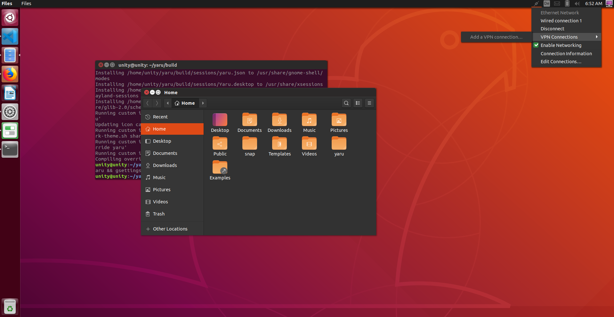Click the terminal title unity@unity: ~/yaru/build
The height and width of the screenshot is (317, 614).
point(148,65)
